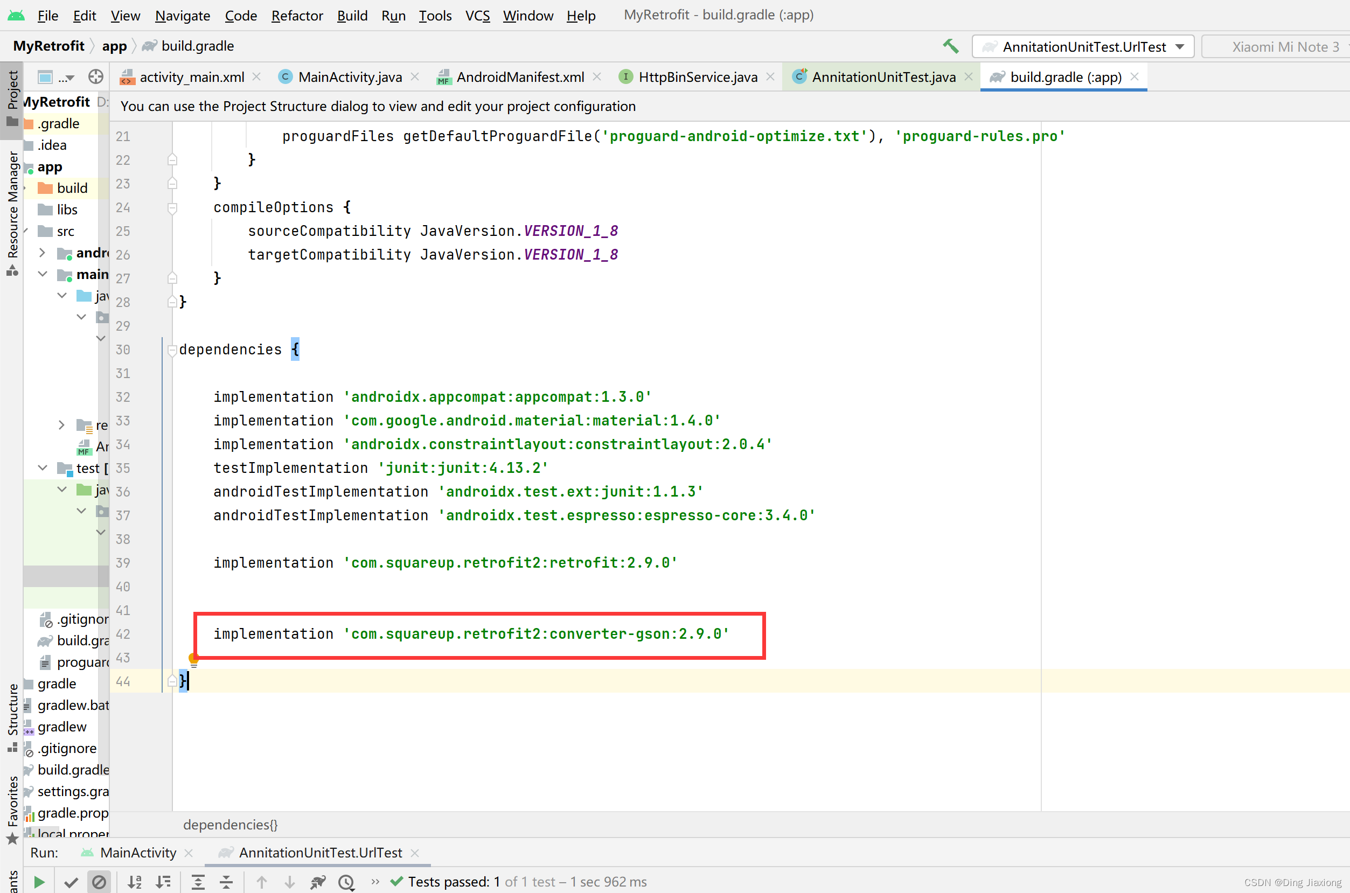
Task: Click Next Failed Test down arrow
Action: point(289,882)
